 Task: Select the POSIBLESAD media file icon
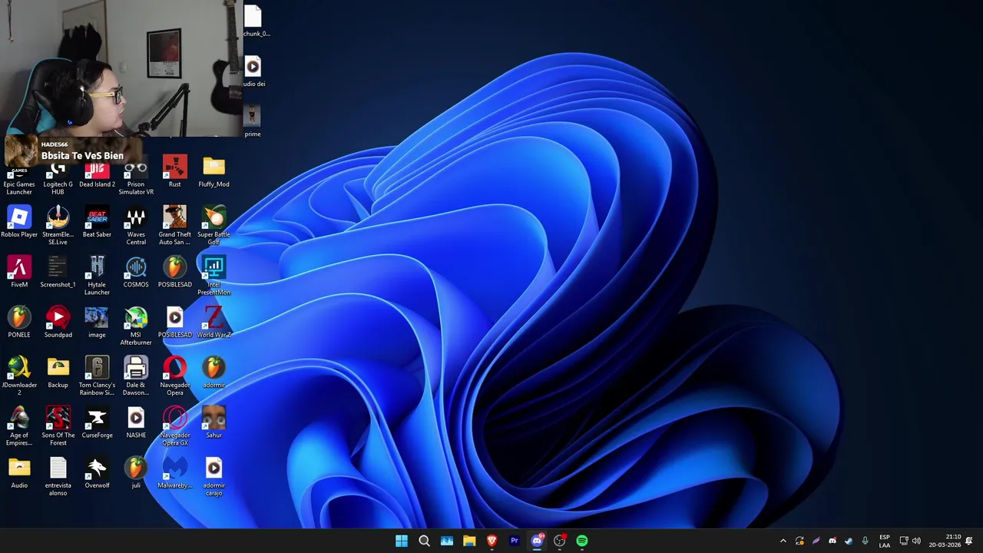point(174,322)
